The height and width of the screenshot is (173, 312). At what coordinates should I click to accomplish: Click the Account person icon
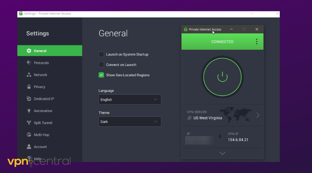[x=29, y=147]
